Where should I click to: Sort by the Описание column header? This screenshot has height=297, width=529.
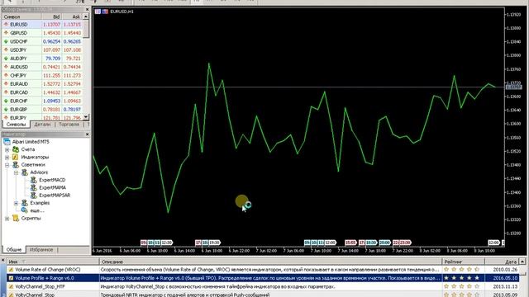coord(270,262)
